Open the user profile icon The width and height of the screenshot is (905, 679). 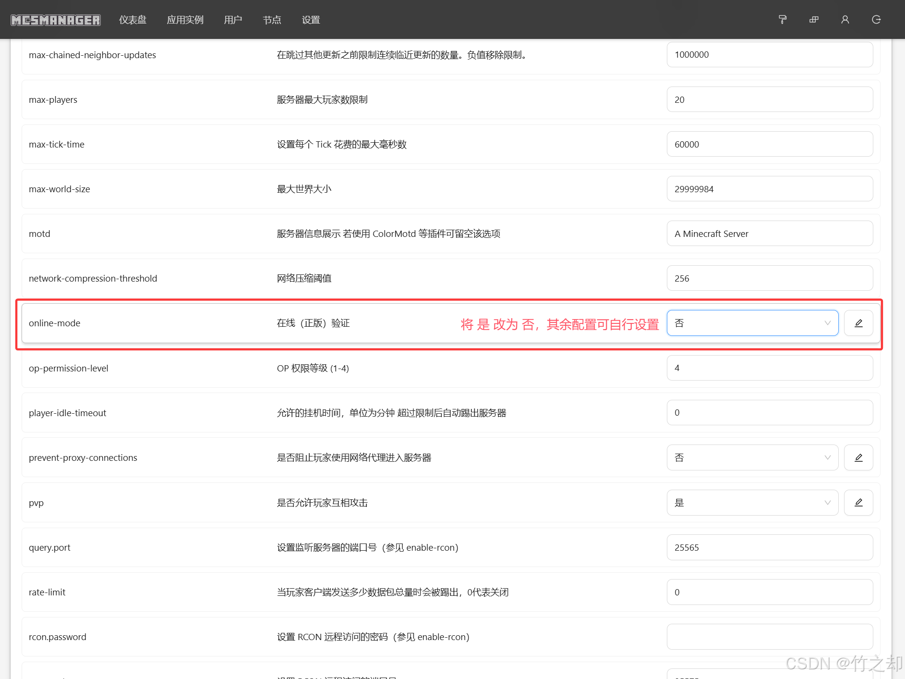(845, 20)
